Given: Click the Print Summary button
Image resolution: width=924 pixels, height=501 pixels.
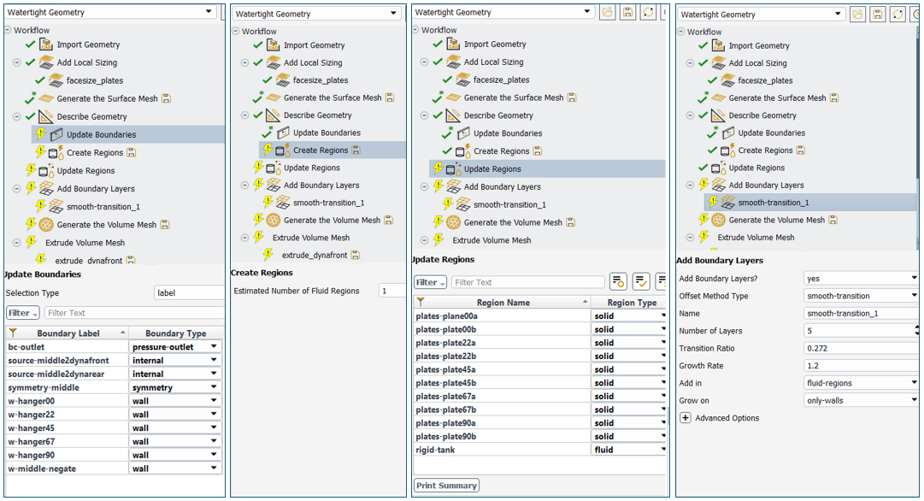Looking at the screenshot, I should (447, 486).
